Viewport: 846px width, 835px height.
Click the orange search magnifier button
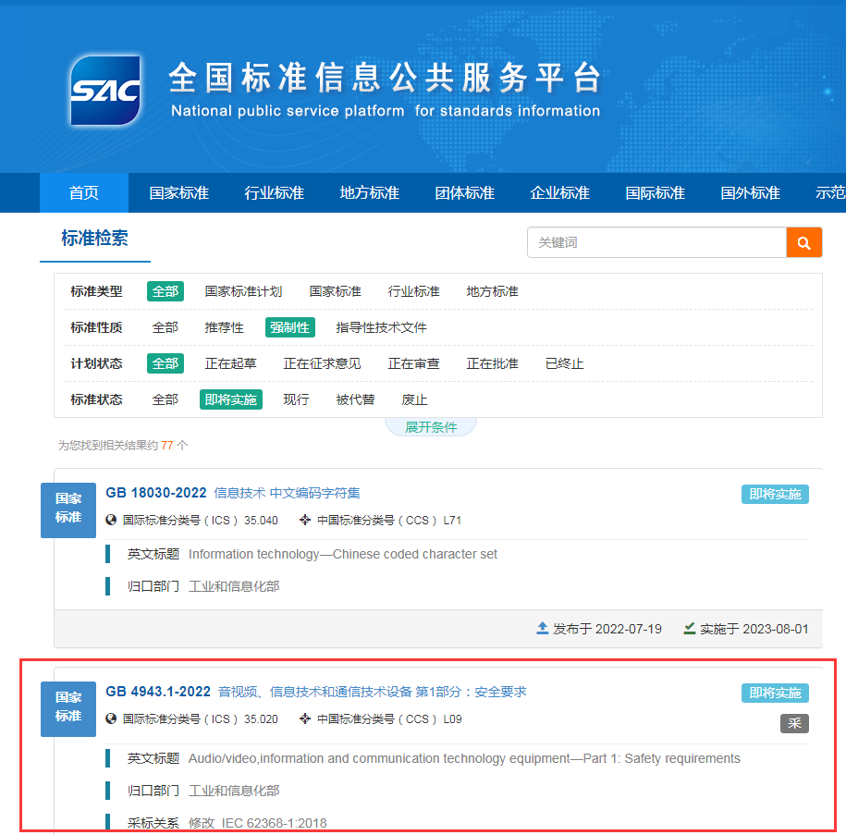click(803, 243)
